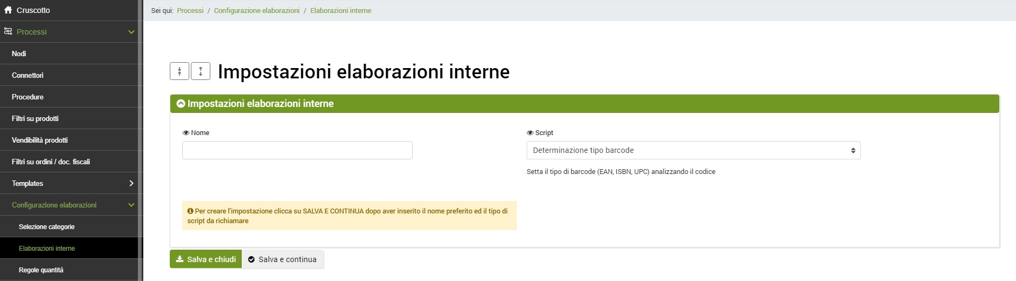Focus the Nome text field

[297, 150]
